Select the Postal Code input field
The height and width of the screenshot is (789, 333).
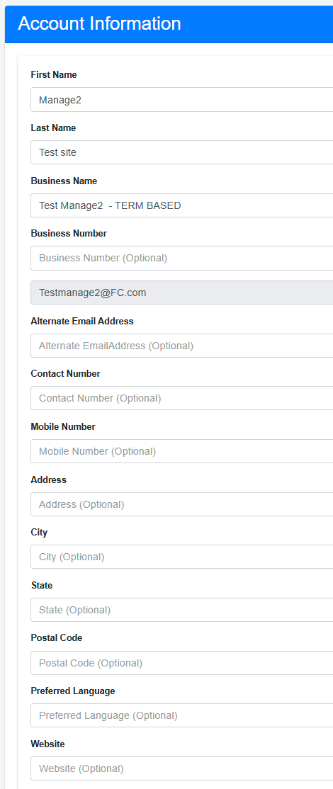tap(181, 663)
